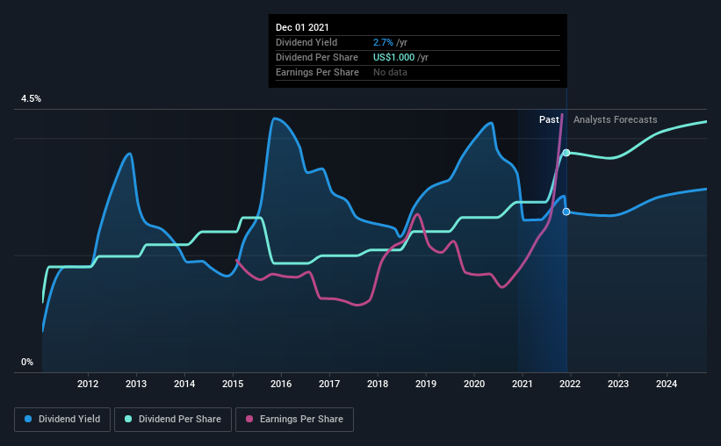Click the pink Earnings Per Share legend dot
The width and height of the screenshot is (721, 446).
click(x=249, y=419)
